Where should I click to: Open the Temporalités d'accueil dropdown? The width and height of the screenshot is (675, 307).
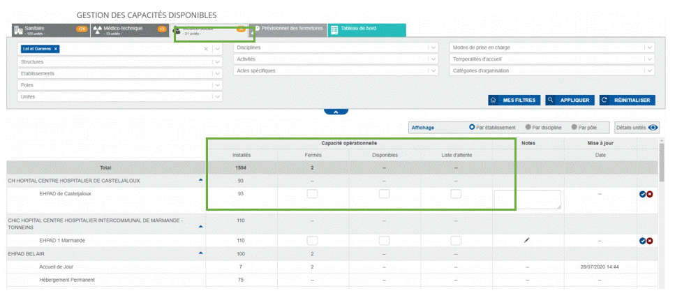tap(552, 59)
